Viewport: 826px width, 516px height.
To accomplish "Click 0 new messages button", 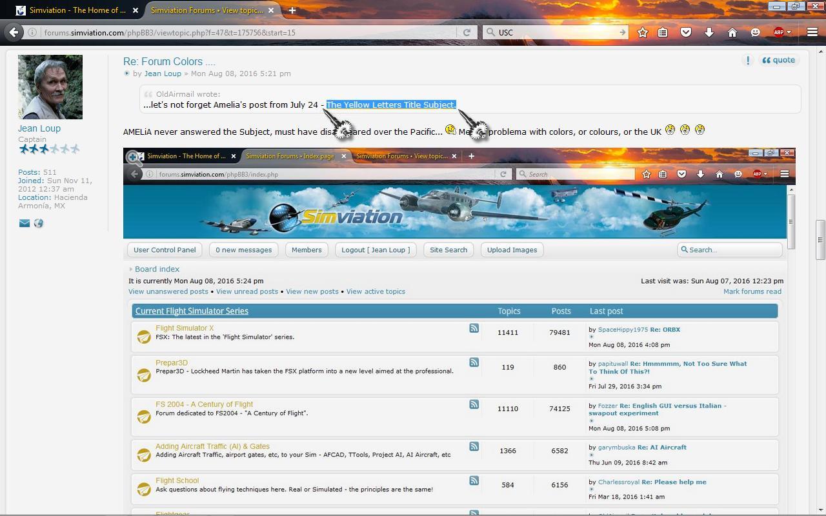I will [244, 250].
